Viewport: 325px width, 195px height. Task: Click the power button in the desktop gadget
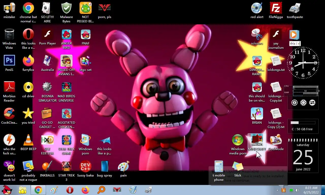[294, 103]
